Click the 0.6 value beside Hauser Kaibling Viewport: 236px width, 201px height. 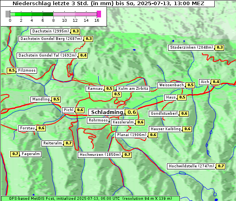pyautogui.click(x=187, y=129)
